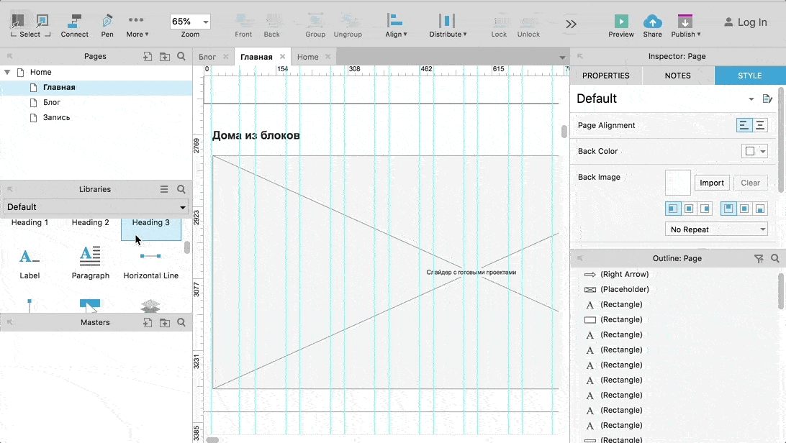Select the Paragraph widget from the library
This screenshot has height=443, width=786.
tap(90, 262)
